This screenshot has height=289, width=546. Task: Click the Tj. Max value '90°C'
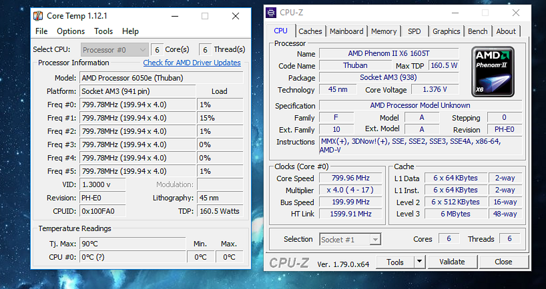pyautogui.click(x=133, y=244)
